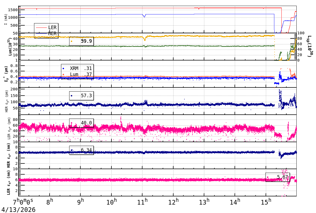This screenshot has width=316, height=213.
Task: Click the blue dot beside XRM
Action: [x=63, y=69]
